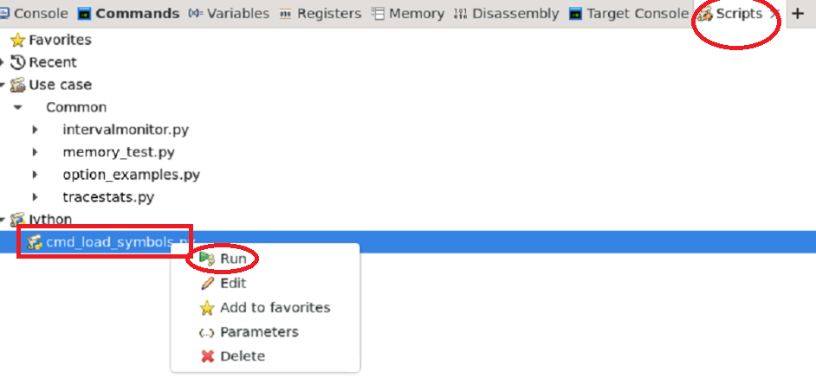Expand the tracestats.py tree node
Image resolution: width=816 pixels, height=378 pixels.
(35, 197)
